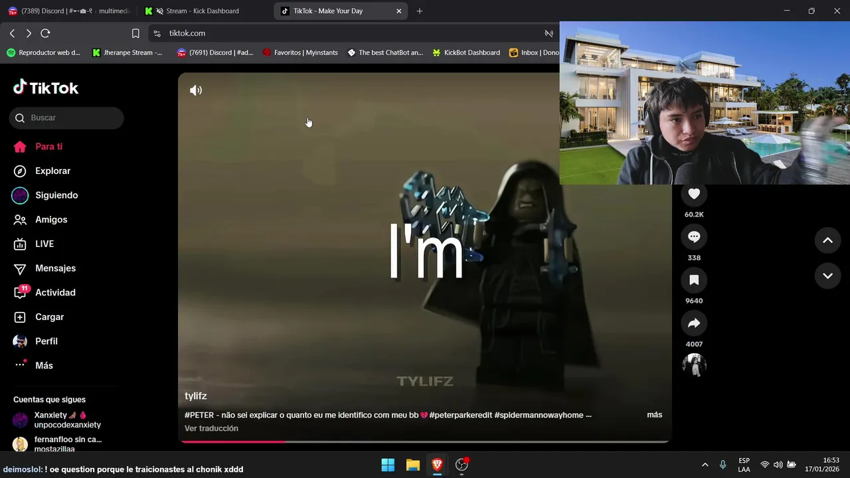850x478 pixels.
Task: Open the sound disc thumbnail
Action: [x=694, y=365]
